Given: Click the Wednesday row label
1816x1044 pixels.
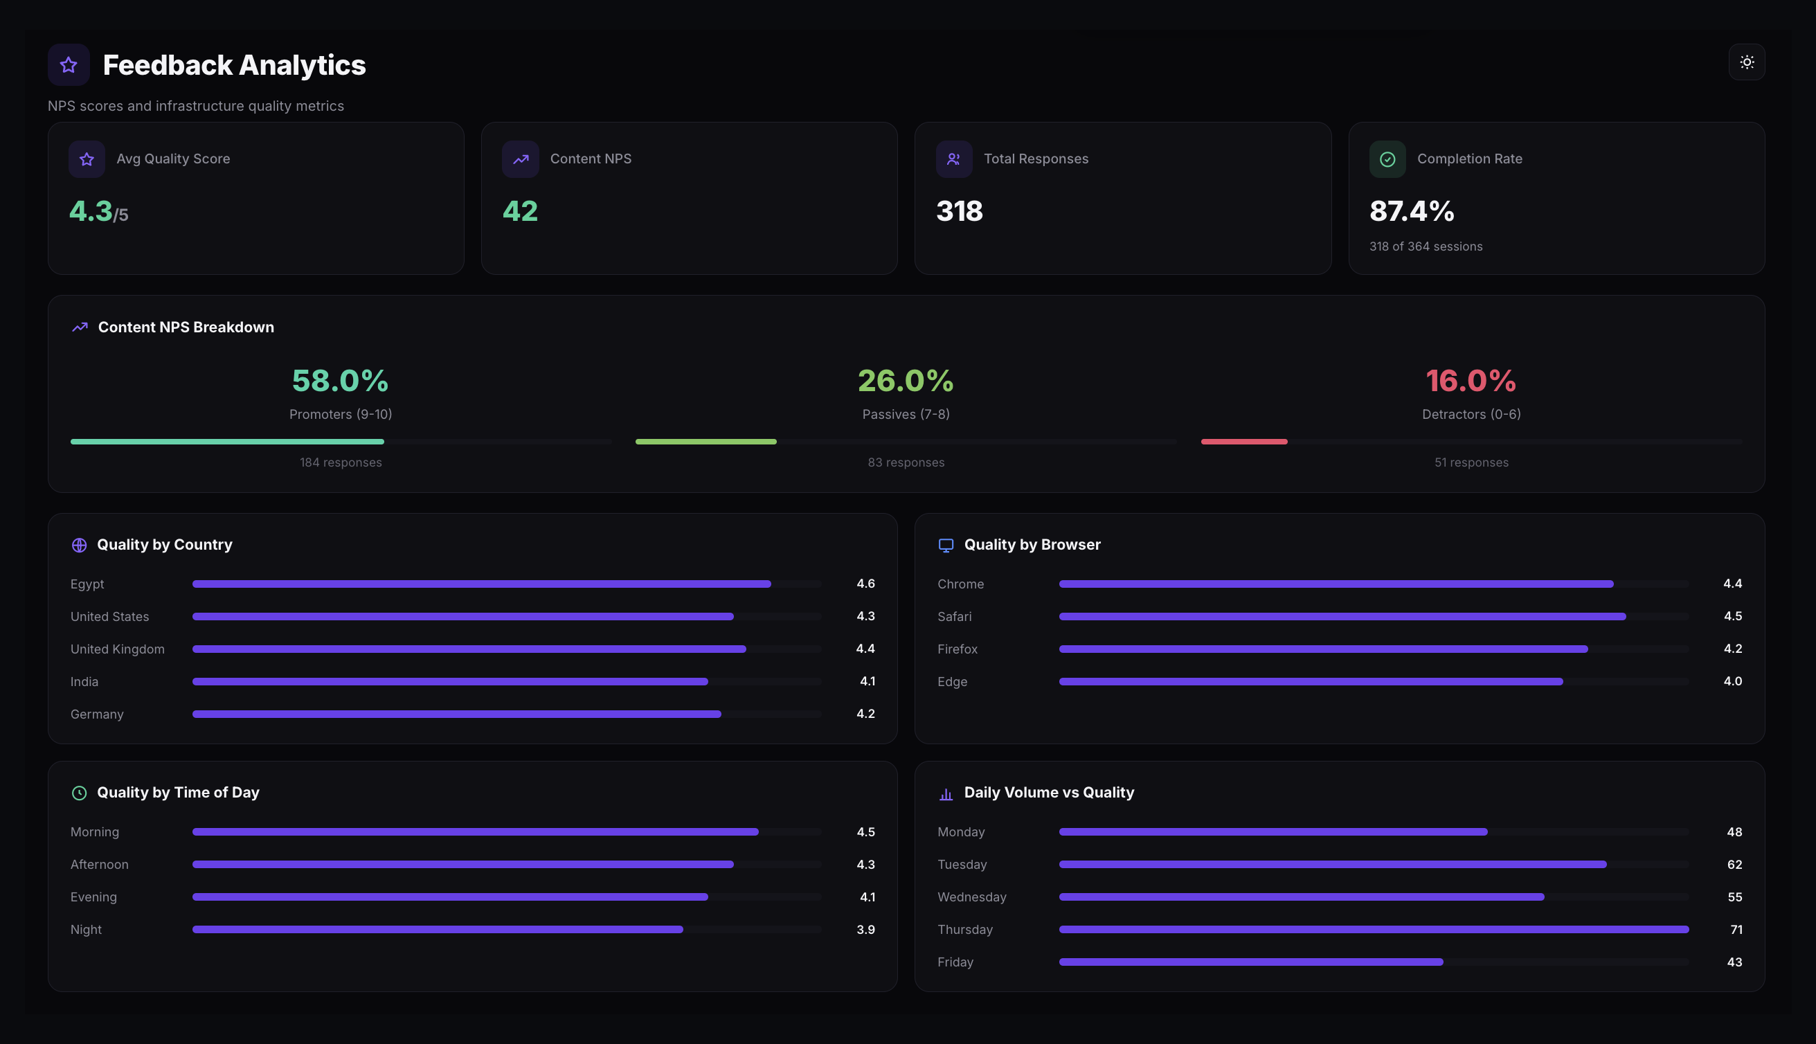Looking at the screenshot, I should coord(971,897).
